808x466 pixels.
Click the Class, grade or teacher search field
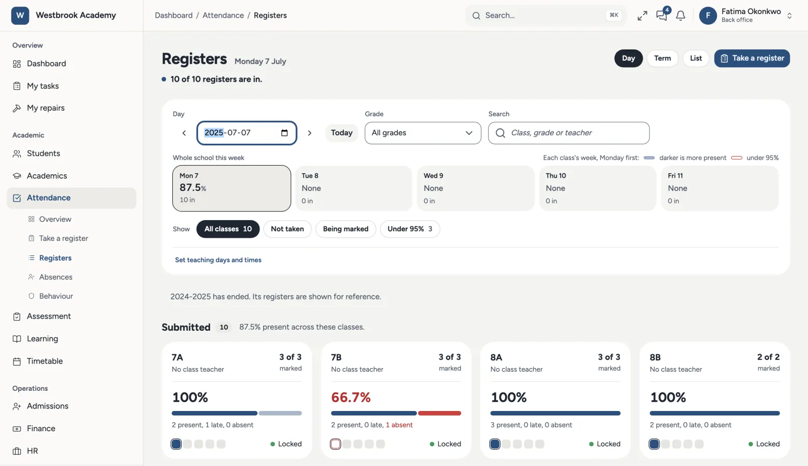569,133
